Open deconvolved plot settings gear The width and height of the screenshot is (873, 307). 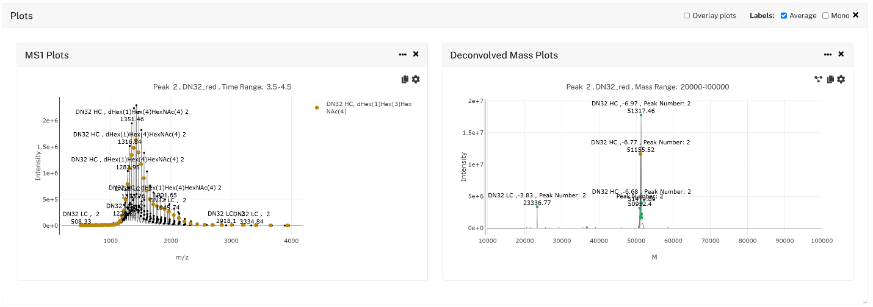[841, 79]
